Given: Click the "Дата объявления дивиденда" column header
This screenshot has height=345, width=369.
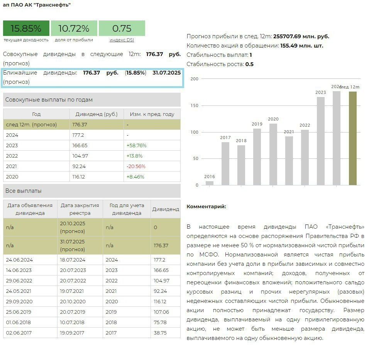Looking at the screenshot, I should (30, 209).
